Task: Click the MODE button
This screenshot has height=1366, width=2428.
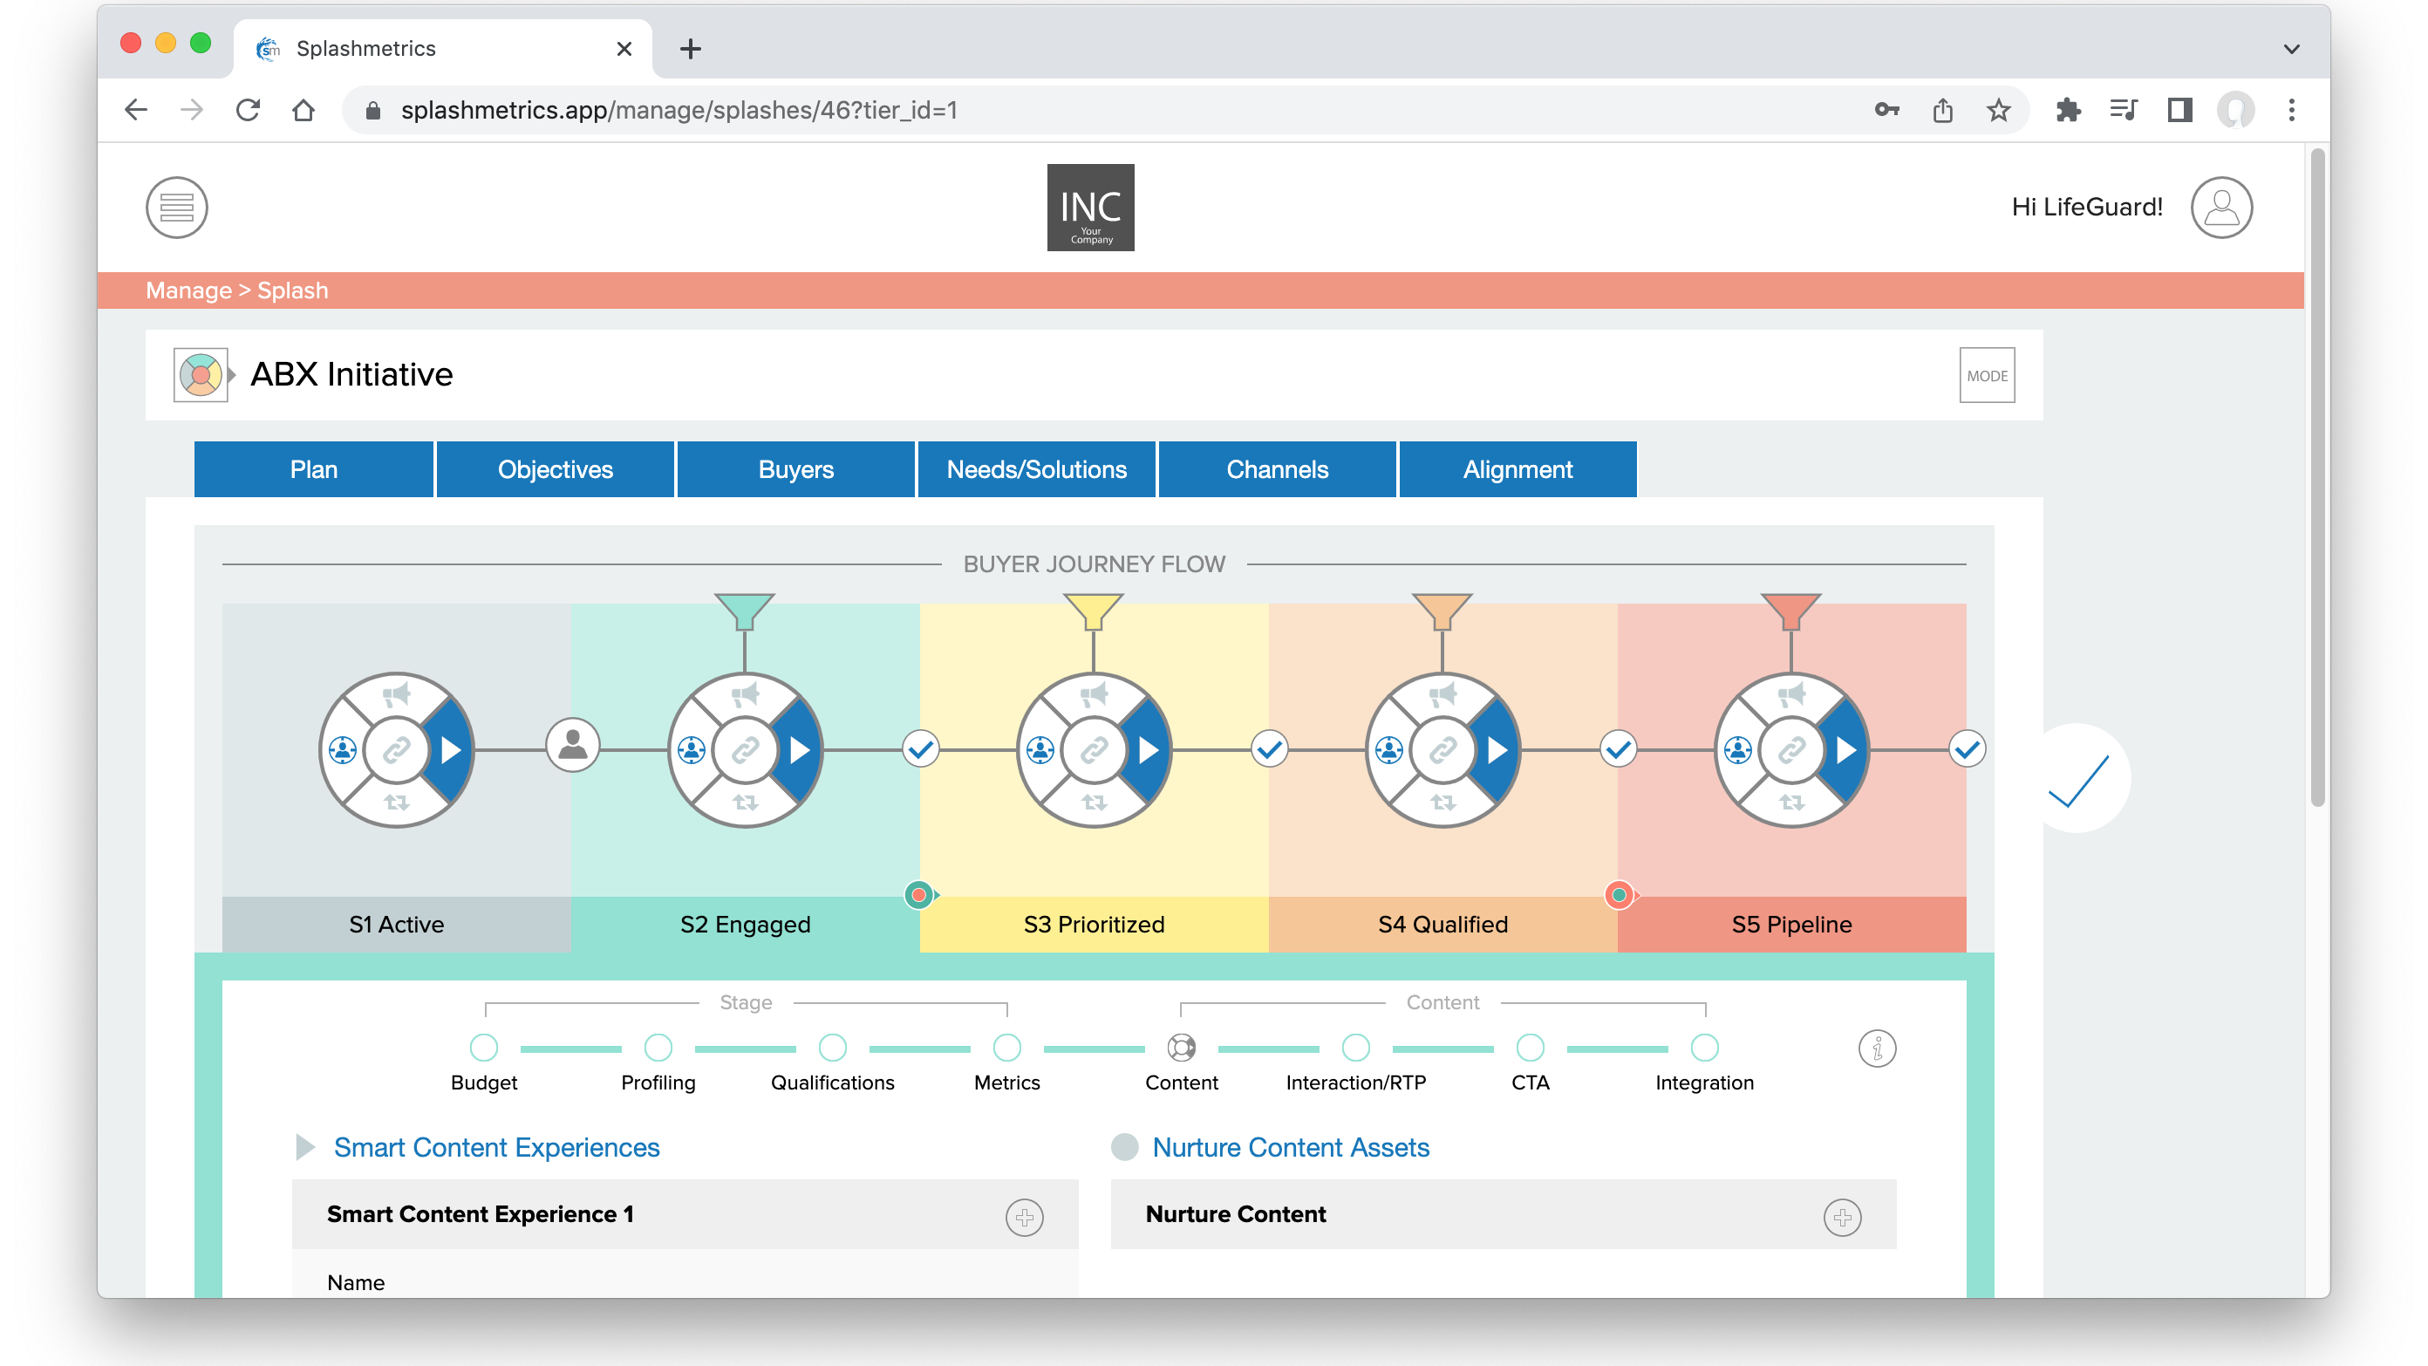Action: coord(1987,374)
